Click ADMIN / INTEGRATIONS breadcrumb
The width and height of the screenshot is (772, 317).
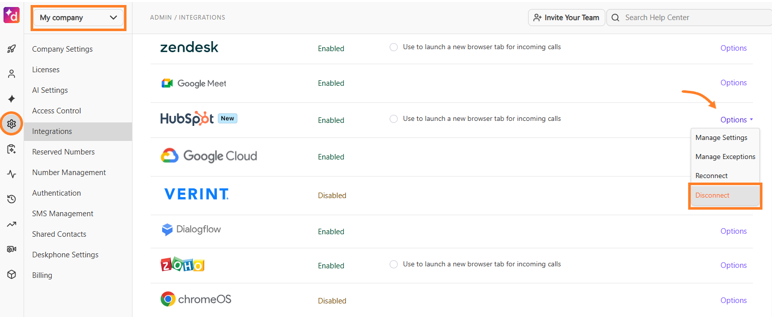[188, 18]
